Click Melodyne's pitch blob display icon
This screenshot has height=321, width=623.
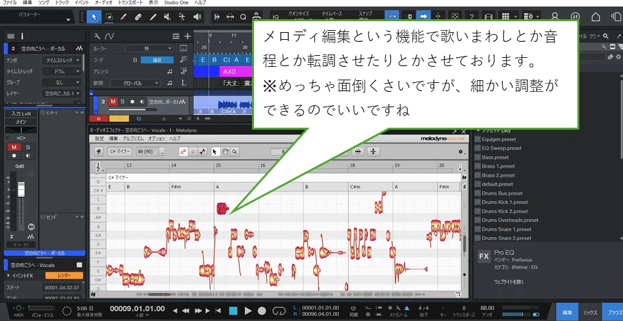coord(184,151)
